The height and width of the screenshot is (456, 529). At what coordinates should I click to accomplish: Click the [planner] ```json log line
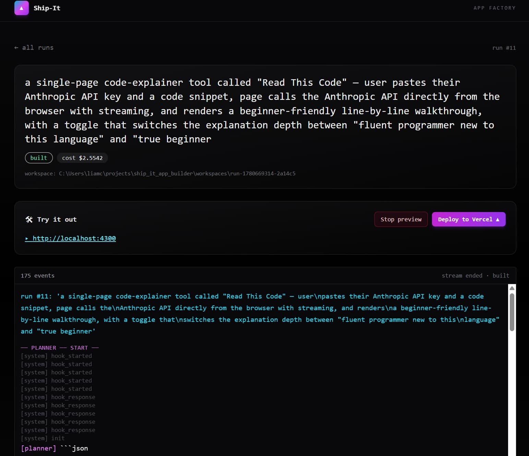coord(55,448)
